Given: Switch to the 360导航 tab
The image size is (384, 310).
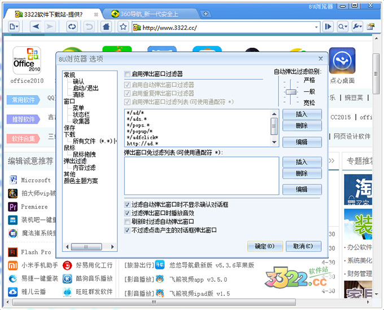Looking at the screenshot, I should [x=150, y=14].
